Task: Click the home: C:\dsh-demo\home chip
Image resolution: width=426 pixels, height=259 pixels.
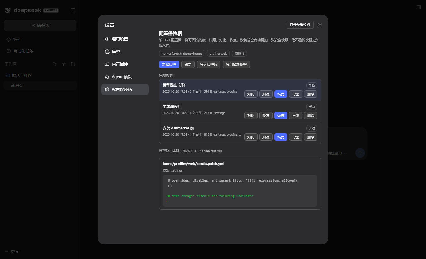Action: pos(182,53)
